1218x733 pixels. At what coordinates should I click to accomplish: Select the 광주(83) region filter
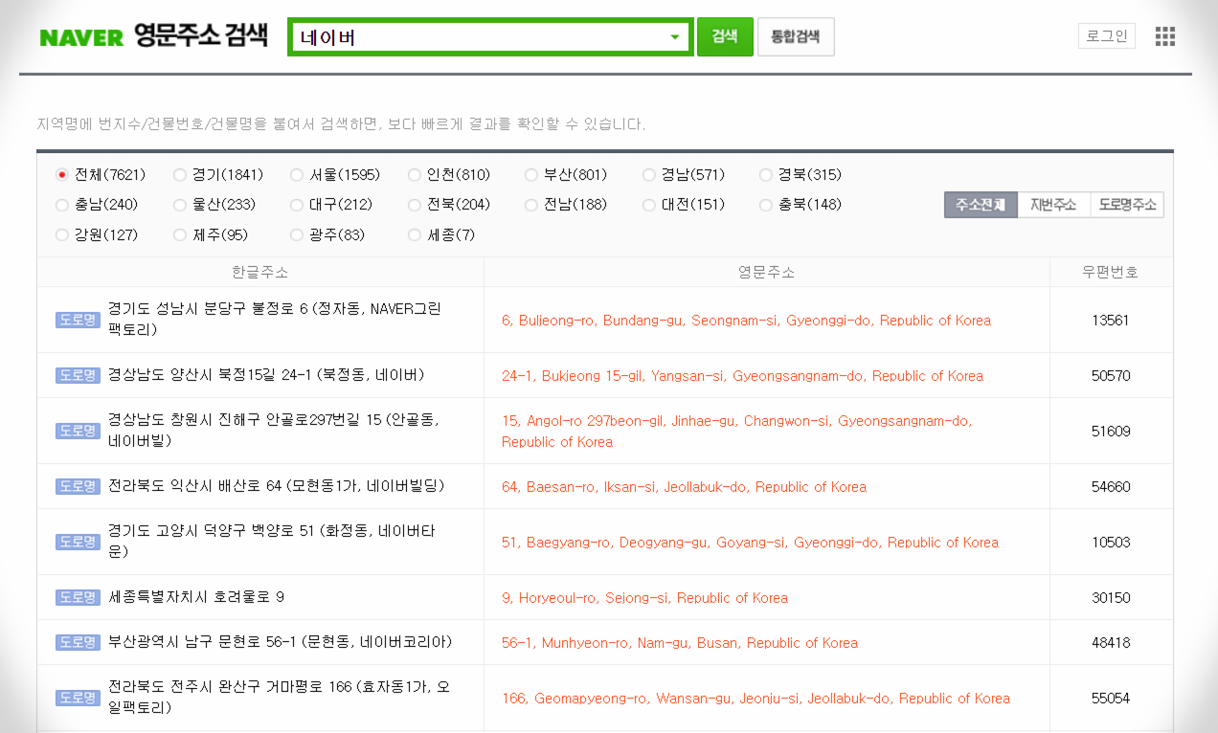click(x=297, y=234)
